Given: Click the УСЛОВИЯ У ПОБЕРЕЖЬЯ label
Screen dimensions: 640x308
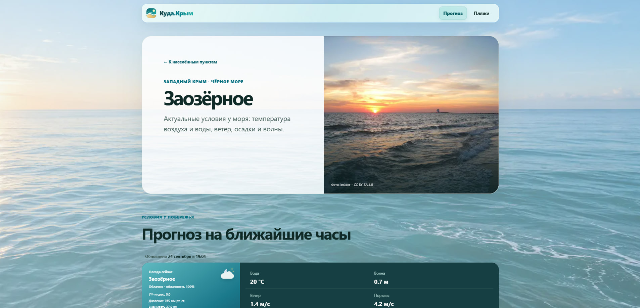Looking at the screenshot, I should pyautogui.click(x=168, y=217).
